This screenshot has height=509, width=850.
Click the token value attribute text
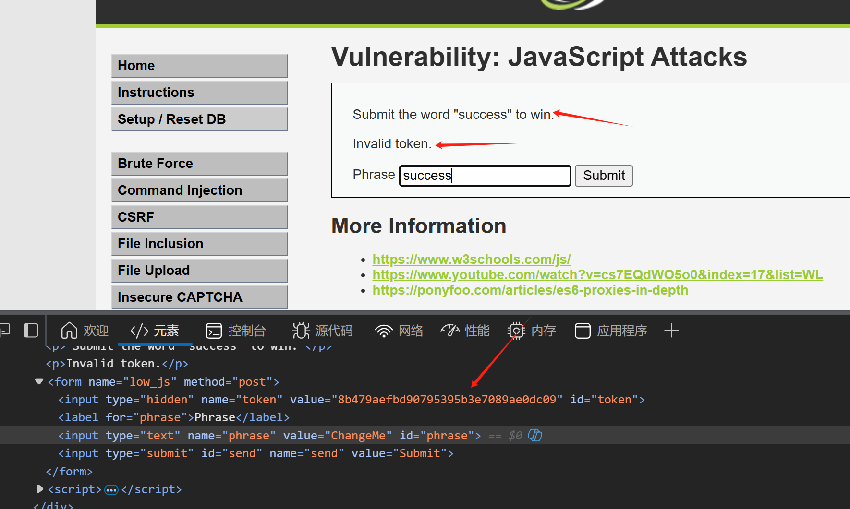pos(447,400)
